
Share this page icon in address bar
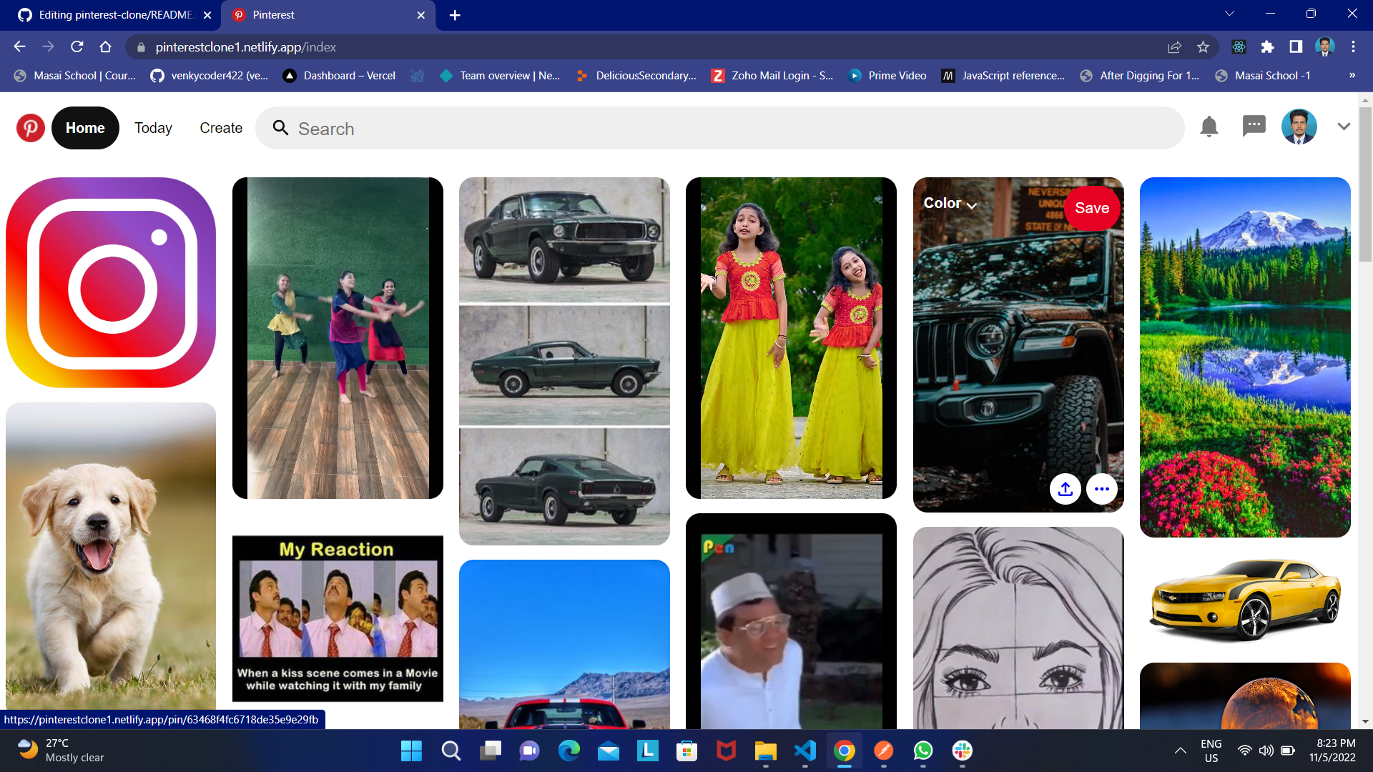[x=1174, y=47]
